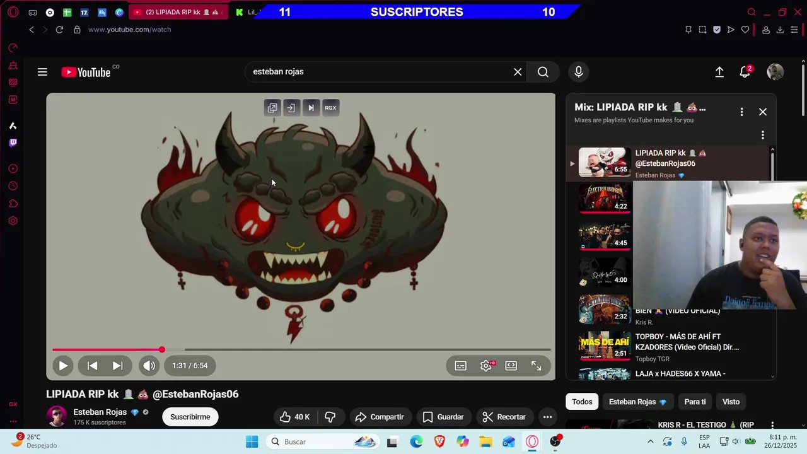The image size is (807, 454).
Task: Open YouTube notifications bell
Action: click(745, 72)
